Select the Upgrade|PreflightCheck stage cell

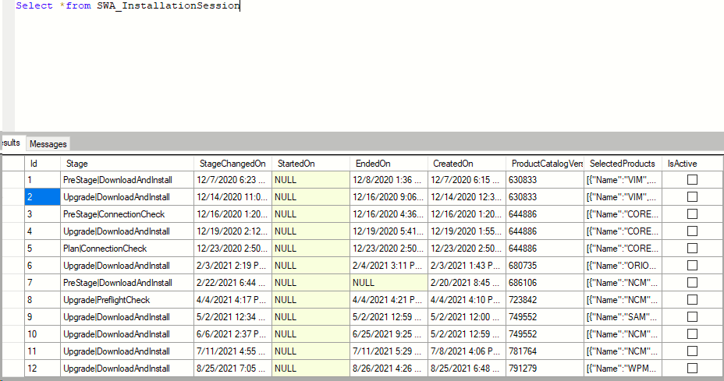click(x=127, y=300)
